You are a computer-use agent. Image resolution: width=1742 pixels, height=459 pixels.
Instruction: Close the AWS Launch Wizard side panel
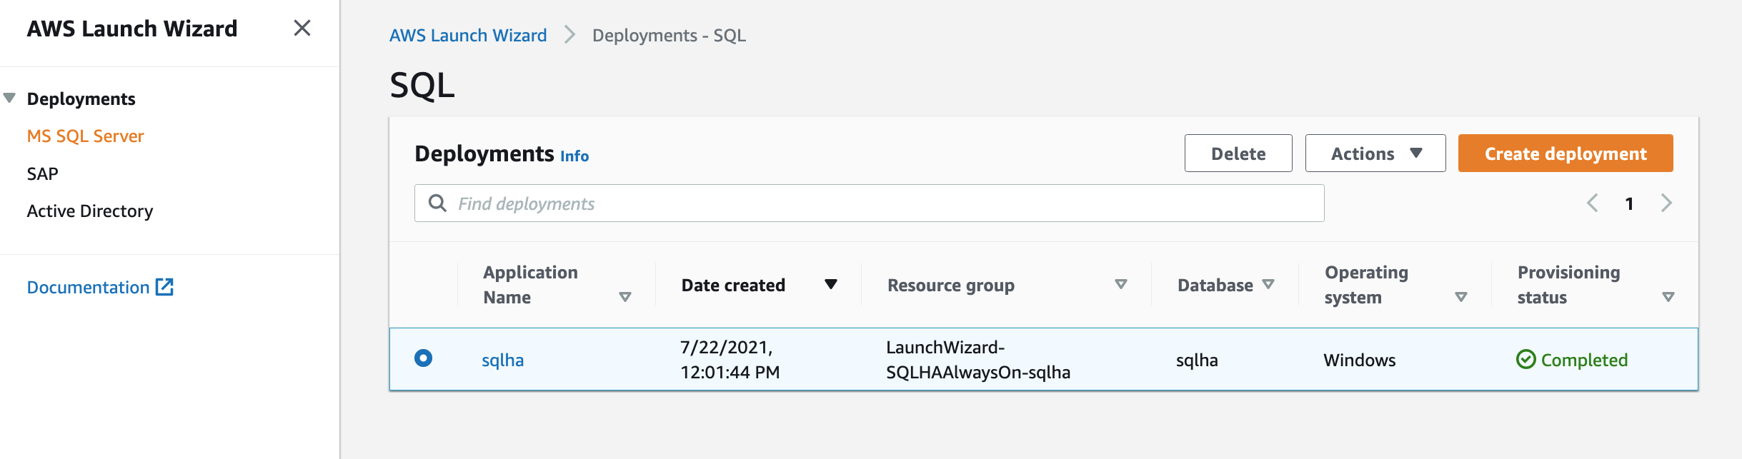click(x=302, y=29)
